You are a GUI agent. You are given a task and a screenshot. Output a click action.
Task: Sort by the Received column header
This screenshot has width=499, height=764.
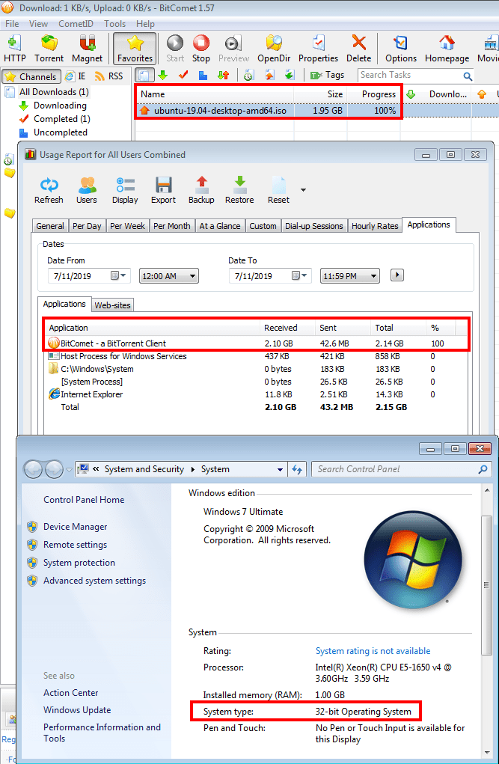pyautogui.click(x=287, y=328)
